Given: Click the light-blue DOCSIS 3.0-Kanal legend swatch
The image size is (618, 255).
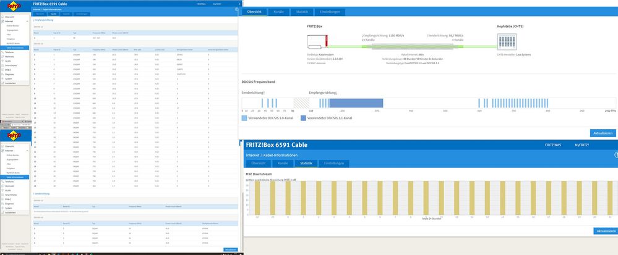Looking at the screenshot, I should point(244,118).
